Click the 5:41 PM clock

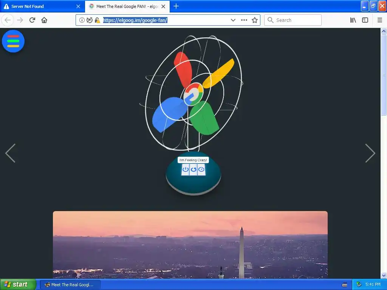[373, 285]
